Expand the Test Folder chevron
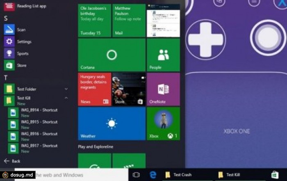Viewport: 287px width, 181px height. click(x=66, y=89)
